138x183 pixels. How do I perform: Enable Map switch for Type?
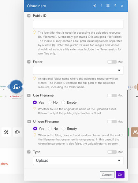coord(112,152)
